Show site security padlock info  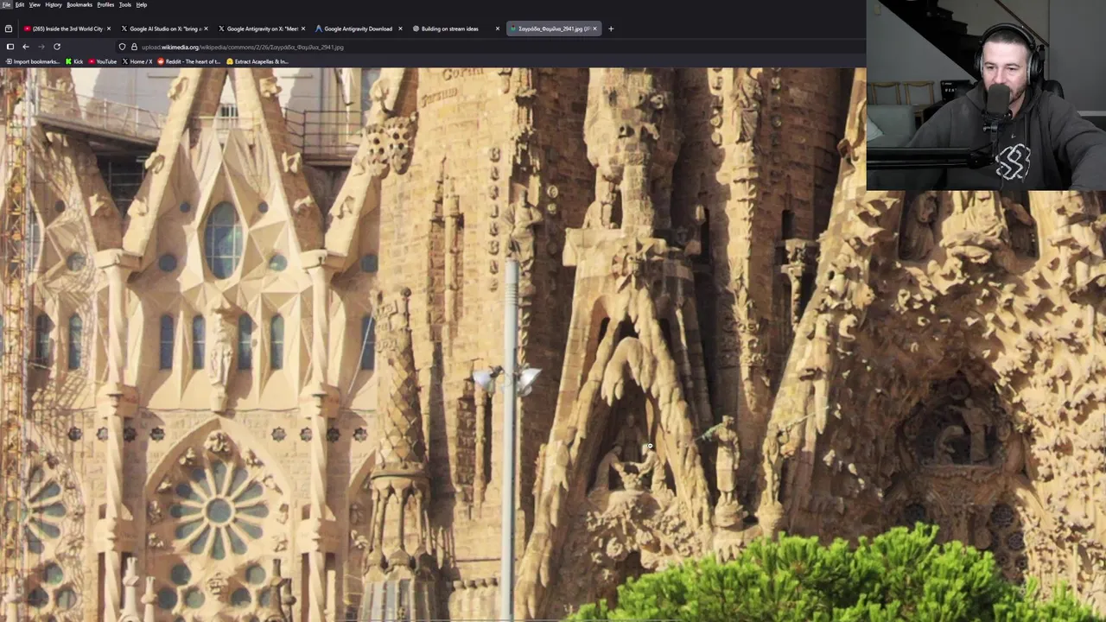(x=134, y=47)
